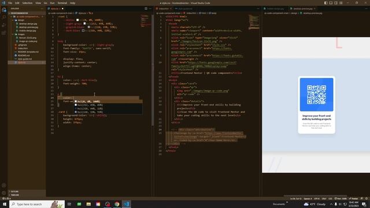The width and height of the screenshot is (370, 208).
Task: Open the notification center icon in taskbar
Action: coord(364,204)
